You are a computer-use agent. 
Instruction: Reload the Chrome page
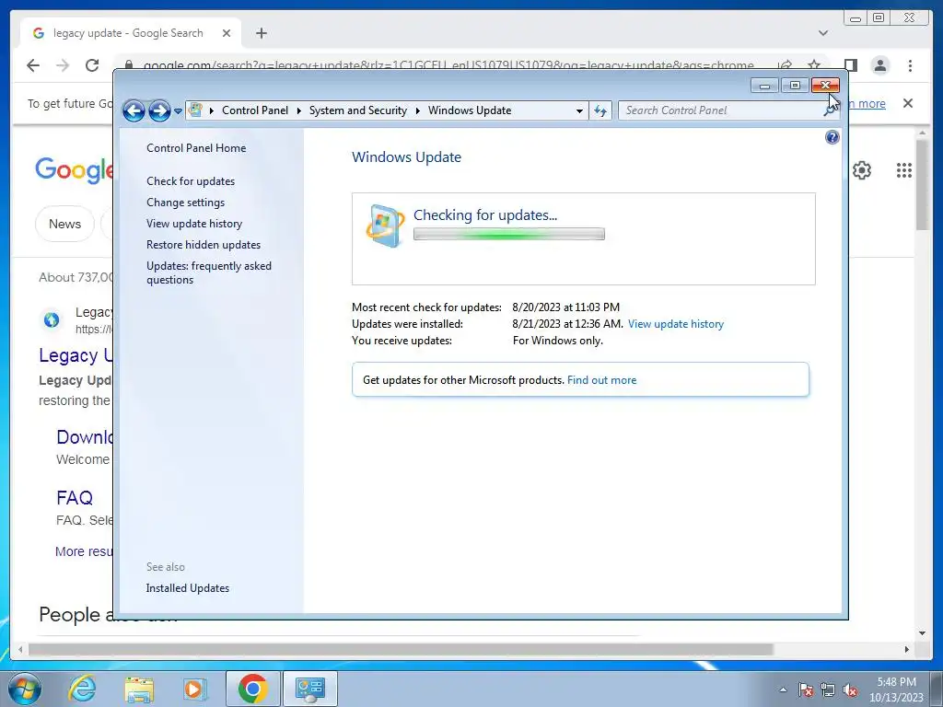[92, 65]
